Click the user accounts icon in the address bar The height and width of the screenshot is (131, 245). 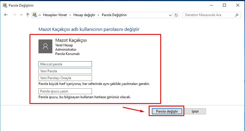click(x=35, y=15)
